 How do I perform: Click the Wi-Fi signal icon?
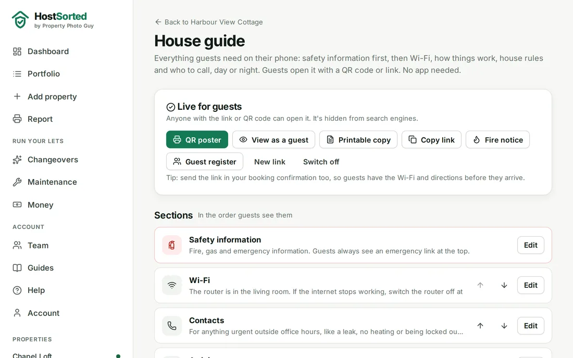[172, 285]
